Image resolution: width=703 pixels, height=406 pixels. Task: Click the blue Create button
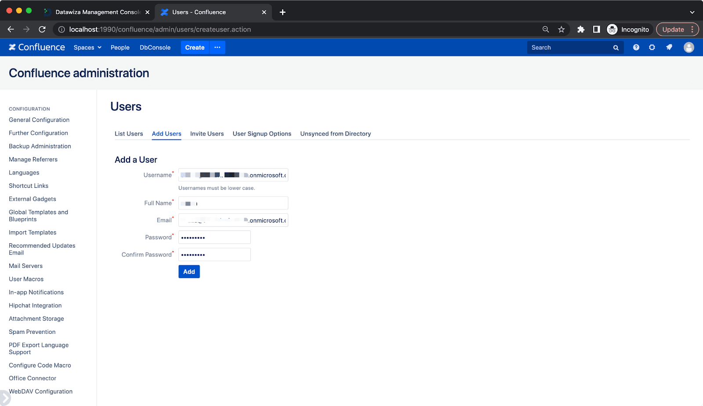tap(195, 47)
